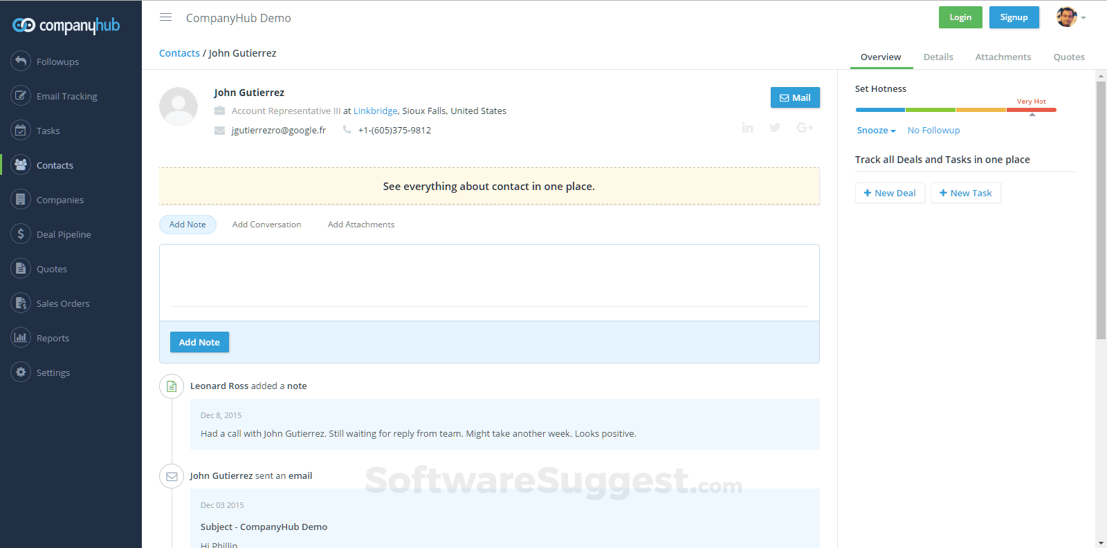Click the phone number +1-(605)375-9812
The width and height of the screenshot is (1107, 548).
coord(394,130)
